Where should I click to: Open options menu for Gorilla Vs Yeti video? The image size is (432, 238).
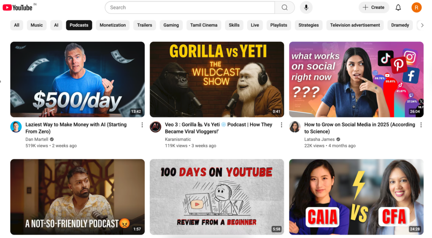tap(281, 125)
